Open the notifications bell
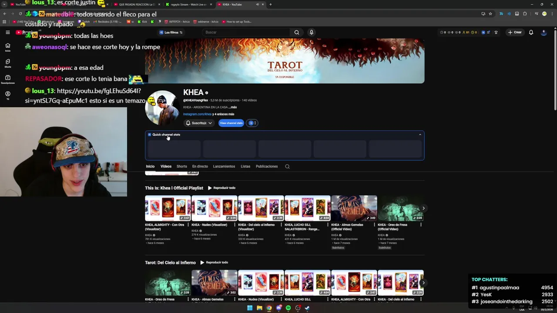The height and width of the screenshot is (313, 557). click(x=531, y=32)
